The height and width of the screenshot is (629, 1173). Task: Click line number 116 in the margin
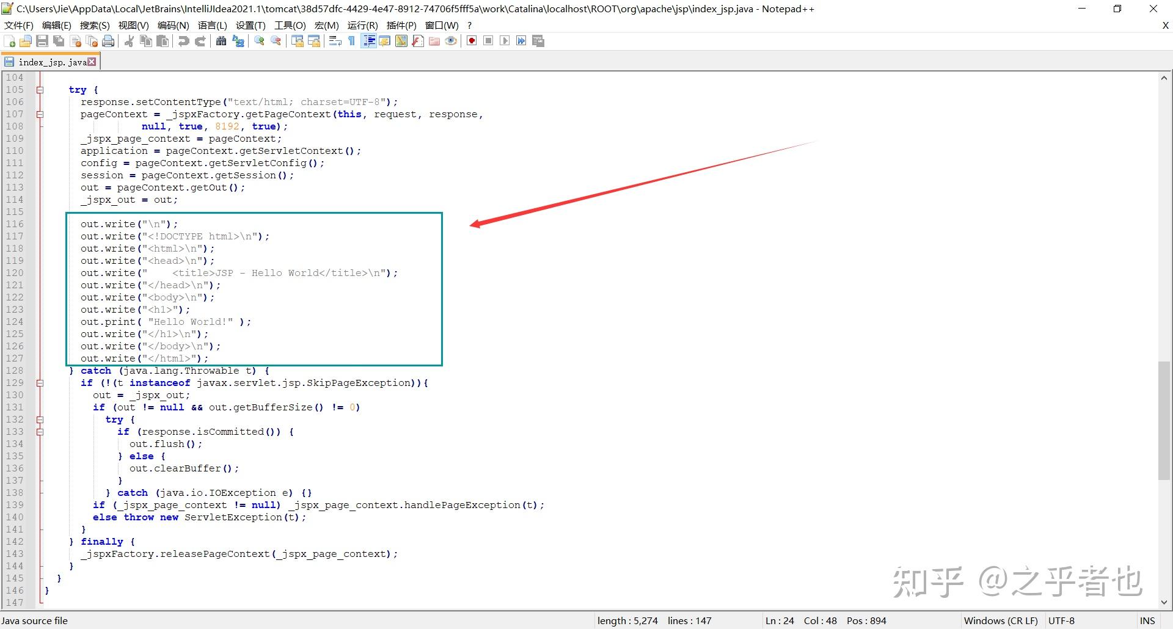click(15, 224)
